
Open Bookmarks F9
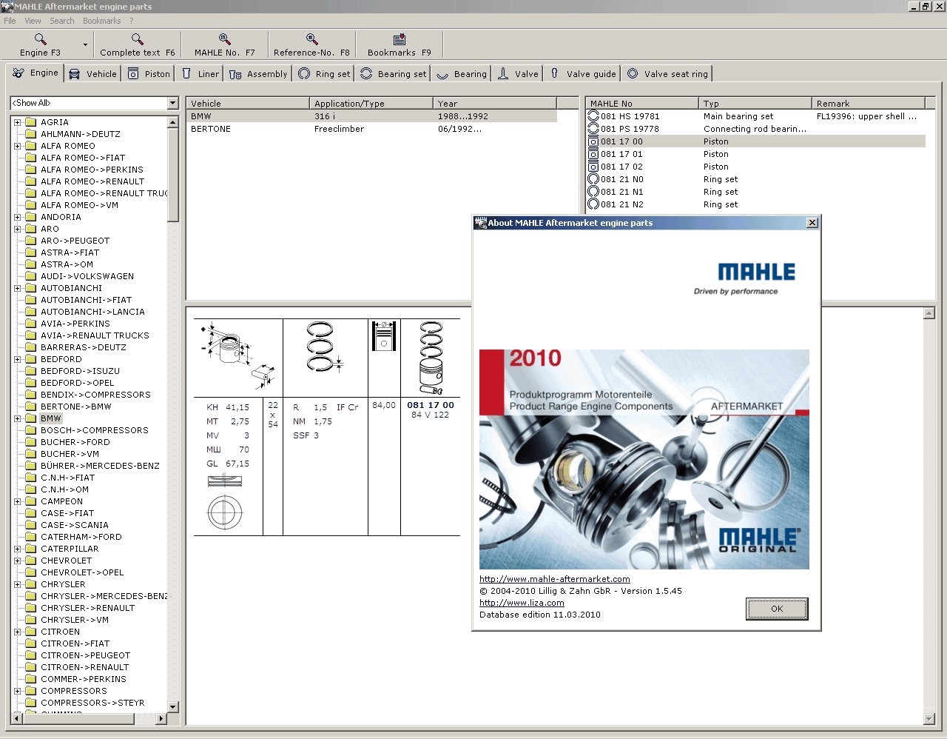(x=399, y=41)
